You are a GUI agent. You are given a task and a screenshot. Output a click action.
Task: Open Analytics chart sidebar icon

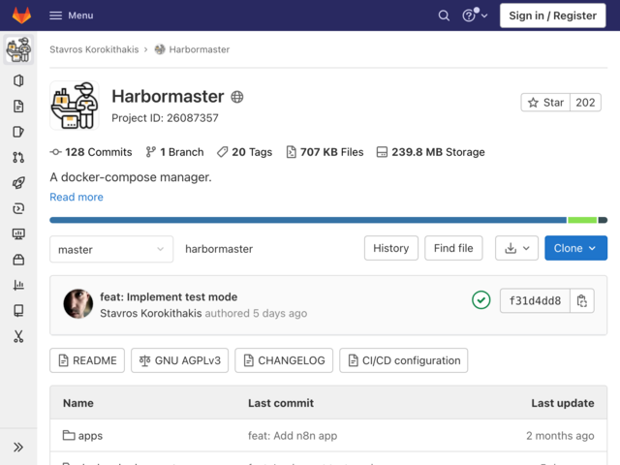(18, 285)
